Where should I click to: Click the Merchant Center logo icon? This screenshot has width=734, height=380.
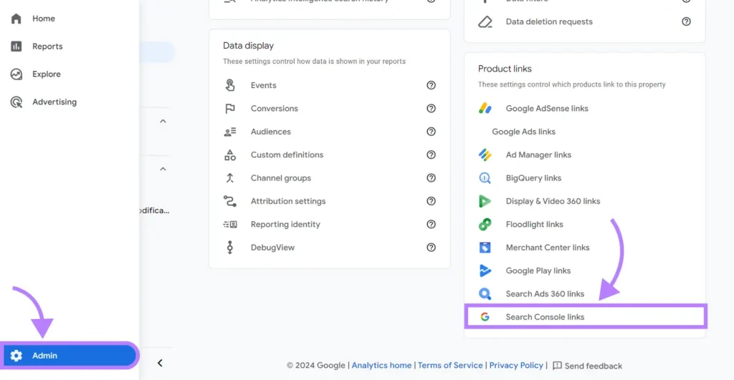(x=485, y=248)
